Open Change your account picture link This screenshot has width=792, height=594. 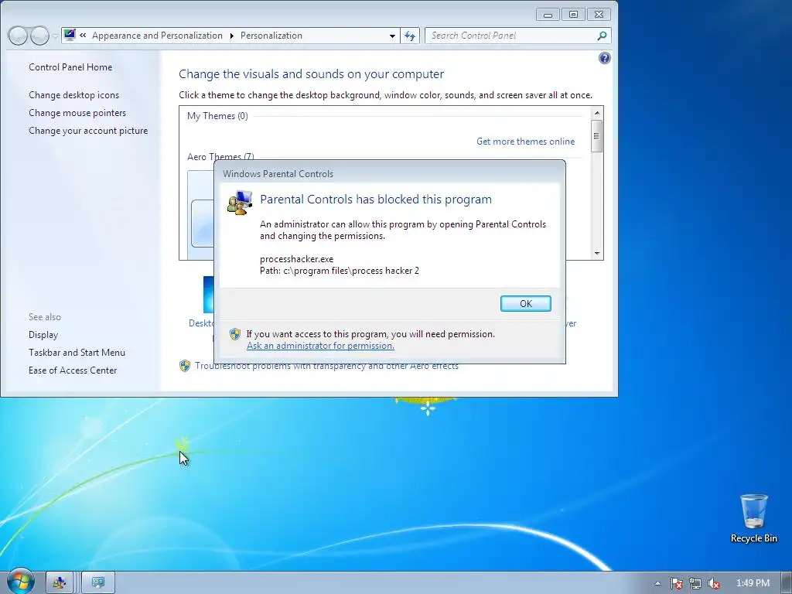click(88, 130)
